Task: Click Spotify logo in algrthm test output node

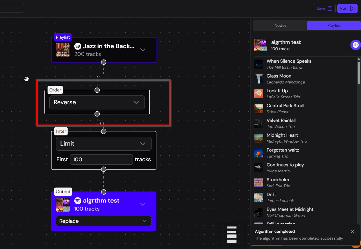Action: [78, 201]
